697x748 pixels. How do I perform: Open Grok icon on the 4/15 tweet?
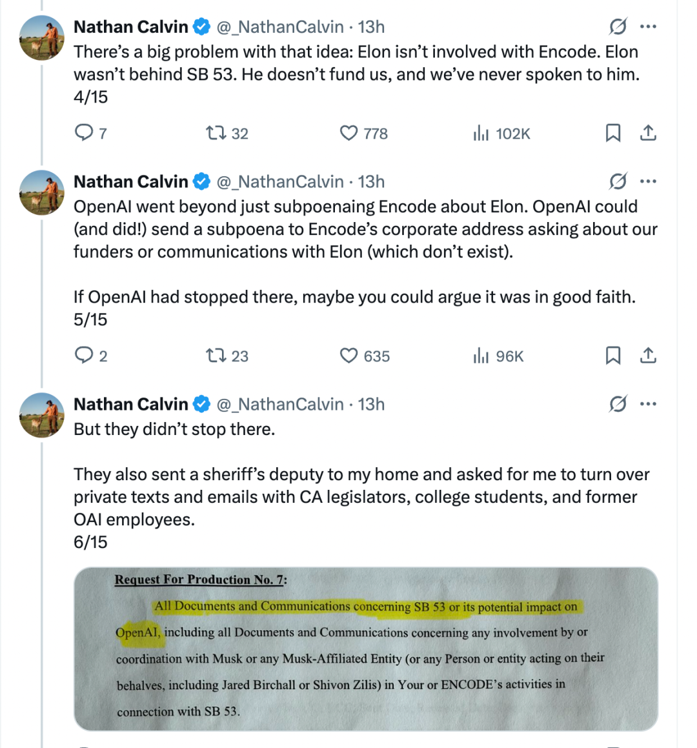point(618,26)
